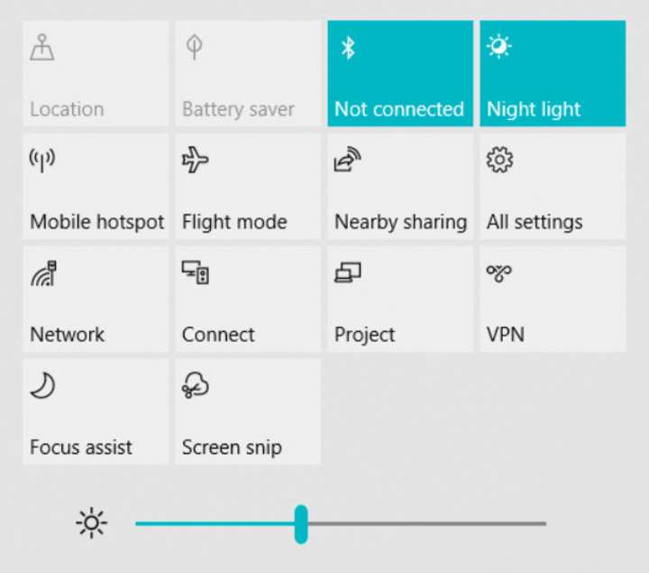Toggle the Mobile hotspot label tile
The image size is (649, 573).
(96, 186)
